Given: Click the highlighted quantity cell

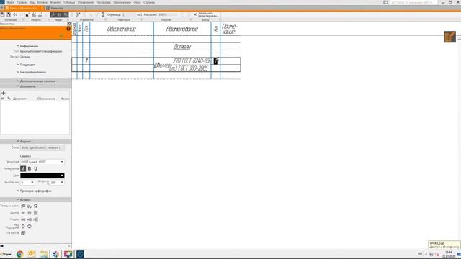Looking at the screenshot, I should tap(215, 60).
